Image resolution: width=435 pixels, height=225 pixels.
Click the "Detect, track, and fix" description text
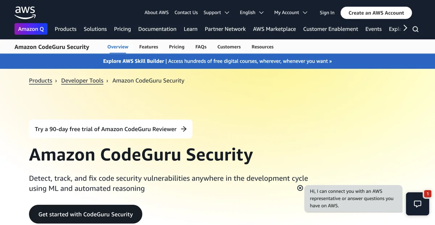(169, 183)
